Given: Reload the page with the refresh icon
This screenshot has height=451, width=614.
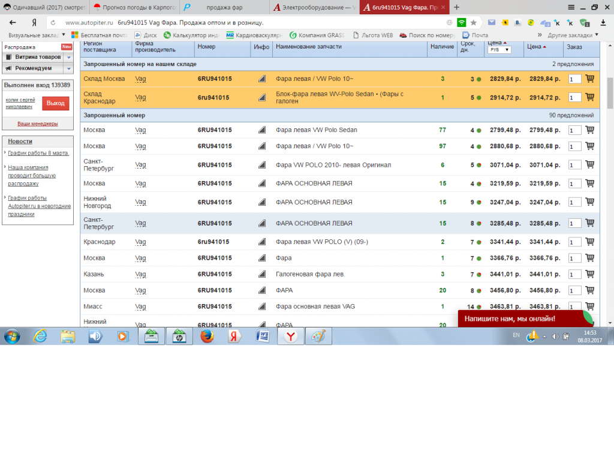Looking at the screenshot, I should tap(53, 23).
